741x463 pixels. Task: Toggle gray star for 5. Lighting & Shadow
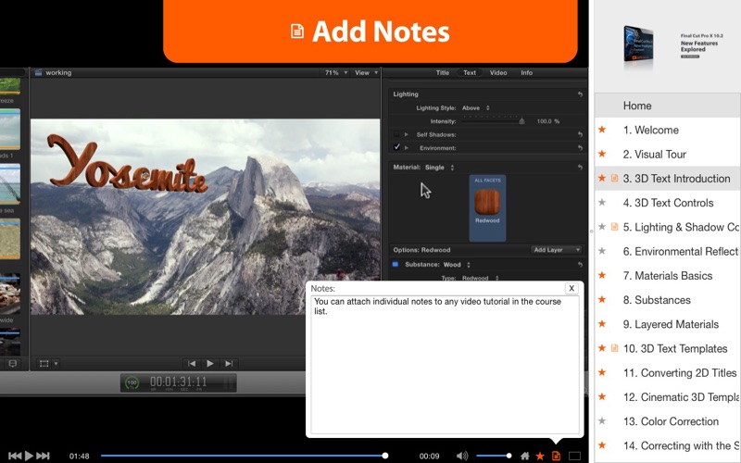click(602, 227)
